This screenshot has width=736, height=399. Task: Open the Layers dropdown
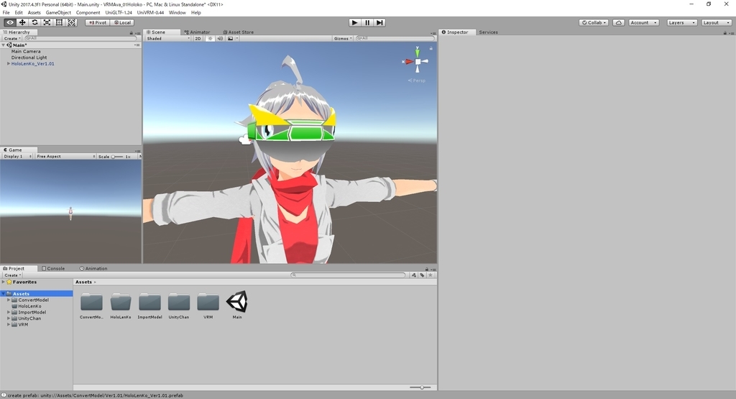point(682,22)
